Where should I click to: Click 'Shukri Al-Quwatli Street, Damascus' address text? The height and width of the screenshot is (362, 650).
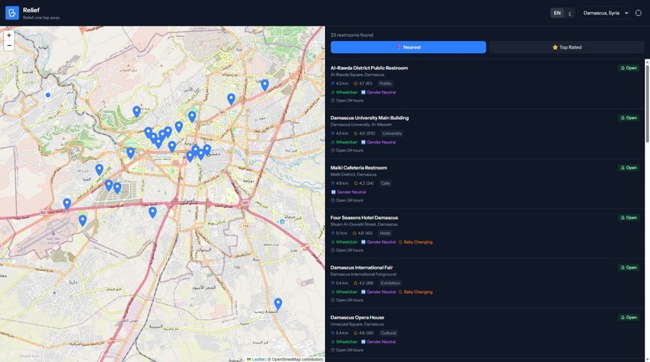point(364,224)
